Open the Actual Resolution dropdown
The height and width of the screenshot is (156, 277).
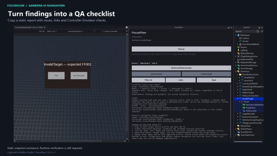76,31
